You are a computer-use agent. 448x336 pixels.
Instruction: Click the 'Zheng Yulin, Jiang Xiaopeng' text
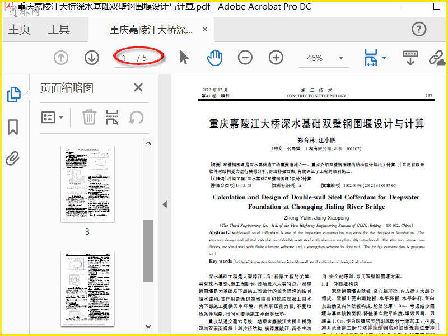point(316,218)
